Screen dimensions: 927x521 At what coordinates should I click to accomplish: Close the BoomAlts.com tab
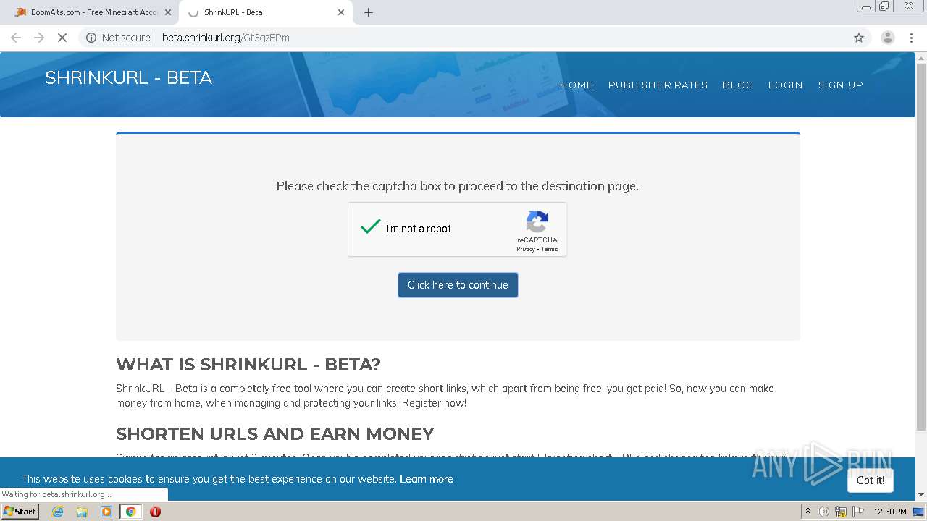pos(167,12)
